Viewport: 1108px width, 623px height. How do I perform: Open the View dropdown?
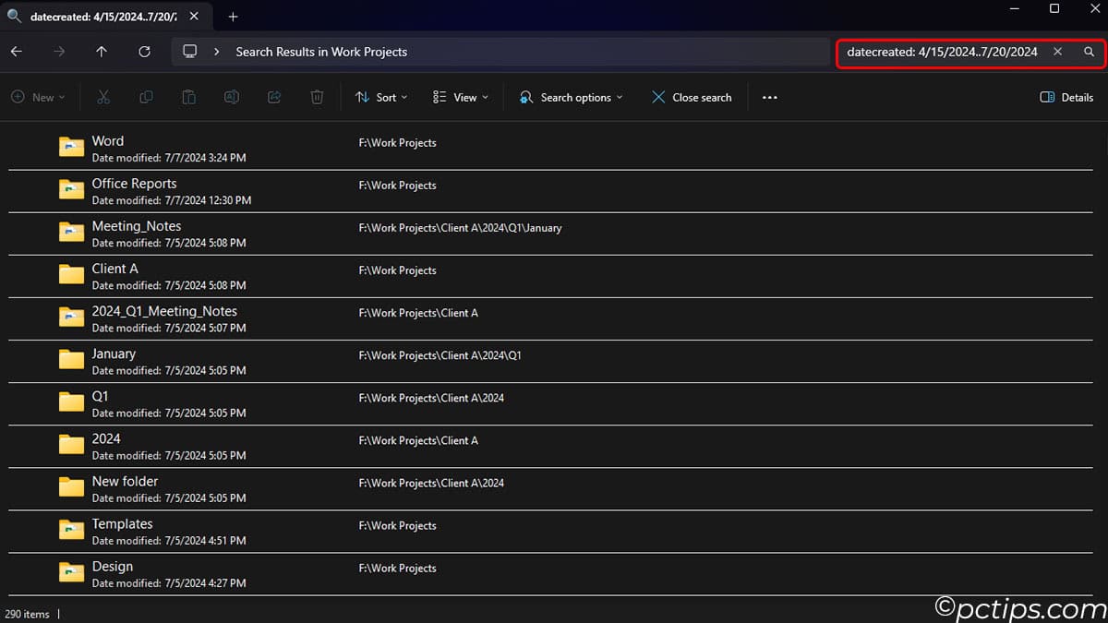[460, 96]
